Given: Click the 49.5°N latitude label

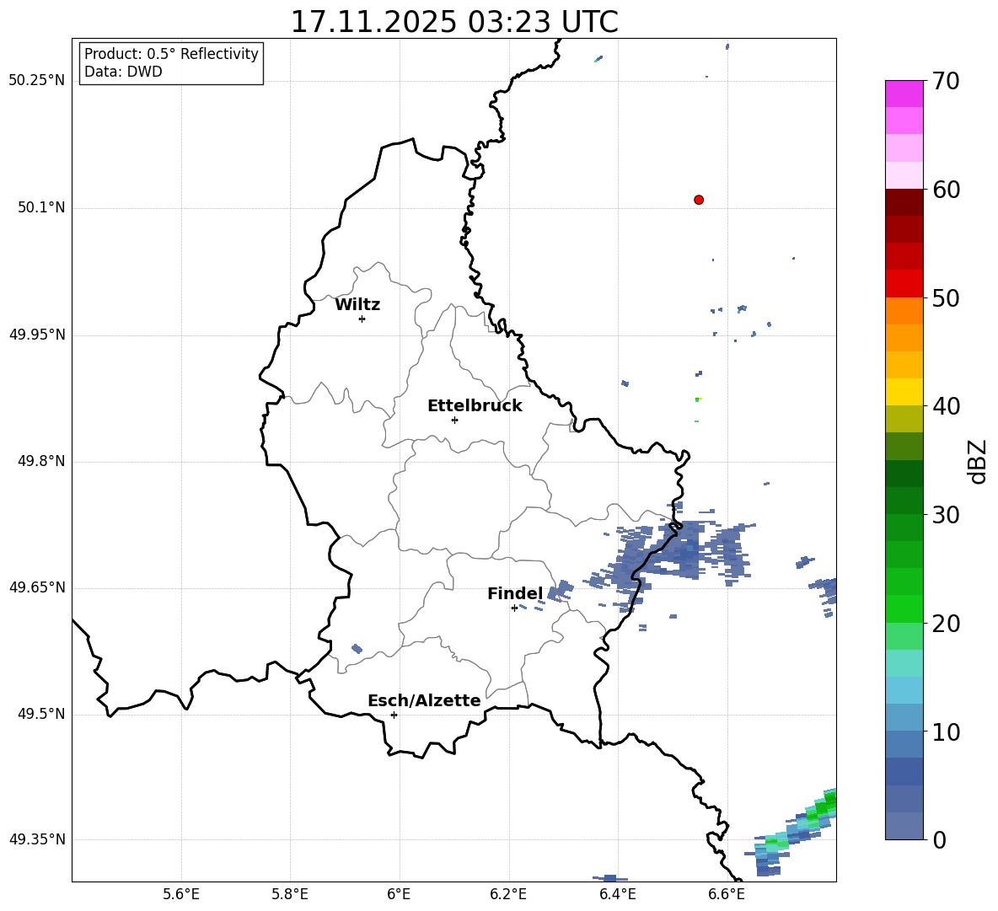Looking at the screenshot, I should [x=41, y=714].
